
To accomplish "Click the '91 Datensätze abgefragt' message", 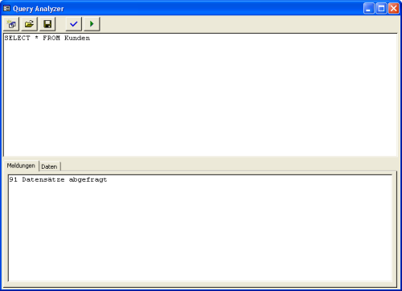I will pyautogui.click(x=58, y=179).
